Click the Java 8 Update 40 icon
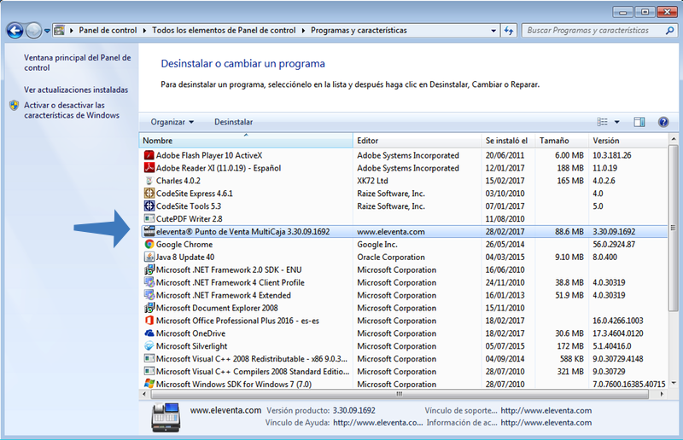Image resolution: width=683 pixels, height=440 pixels. pyautogui.click(x=149, y=257)
